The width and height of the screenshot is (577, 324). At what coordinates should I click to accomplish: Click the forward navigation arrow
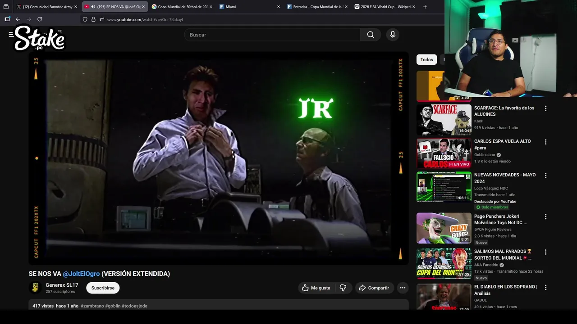29,19
